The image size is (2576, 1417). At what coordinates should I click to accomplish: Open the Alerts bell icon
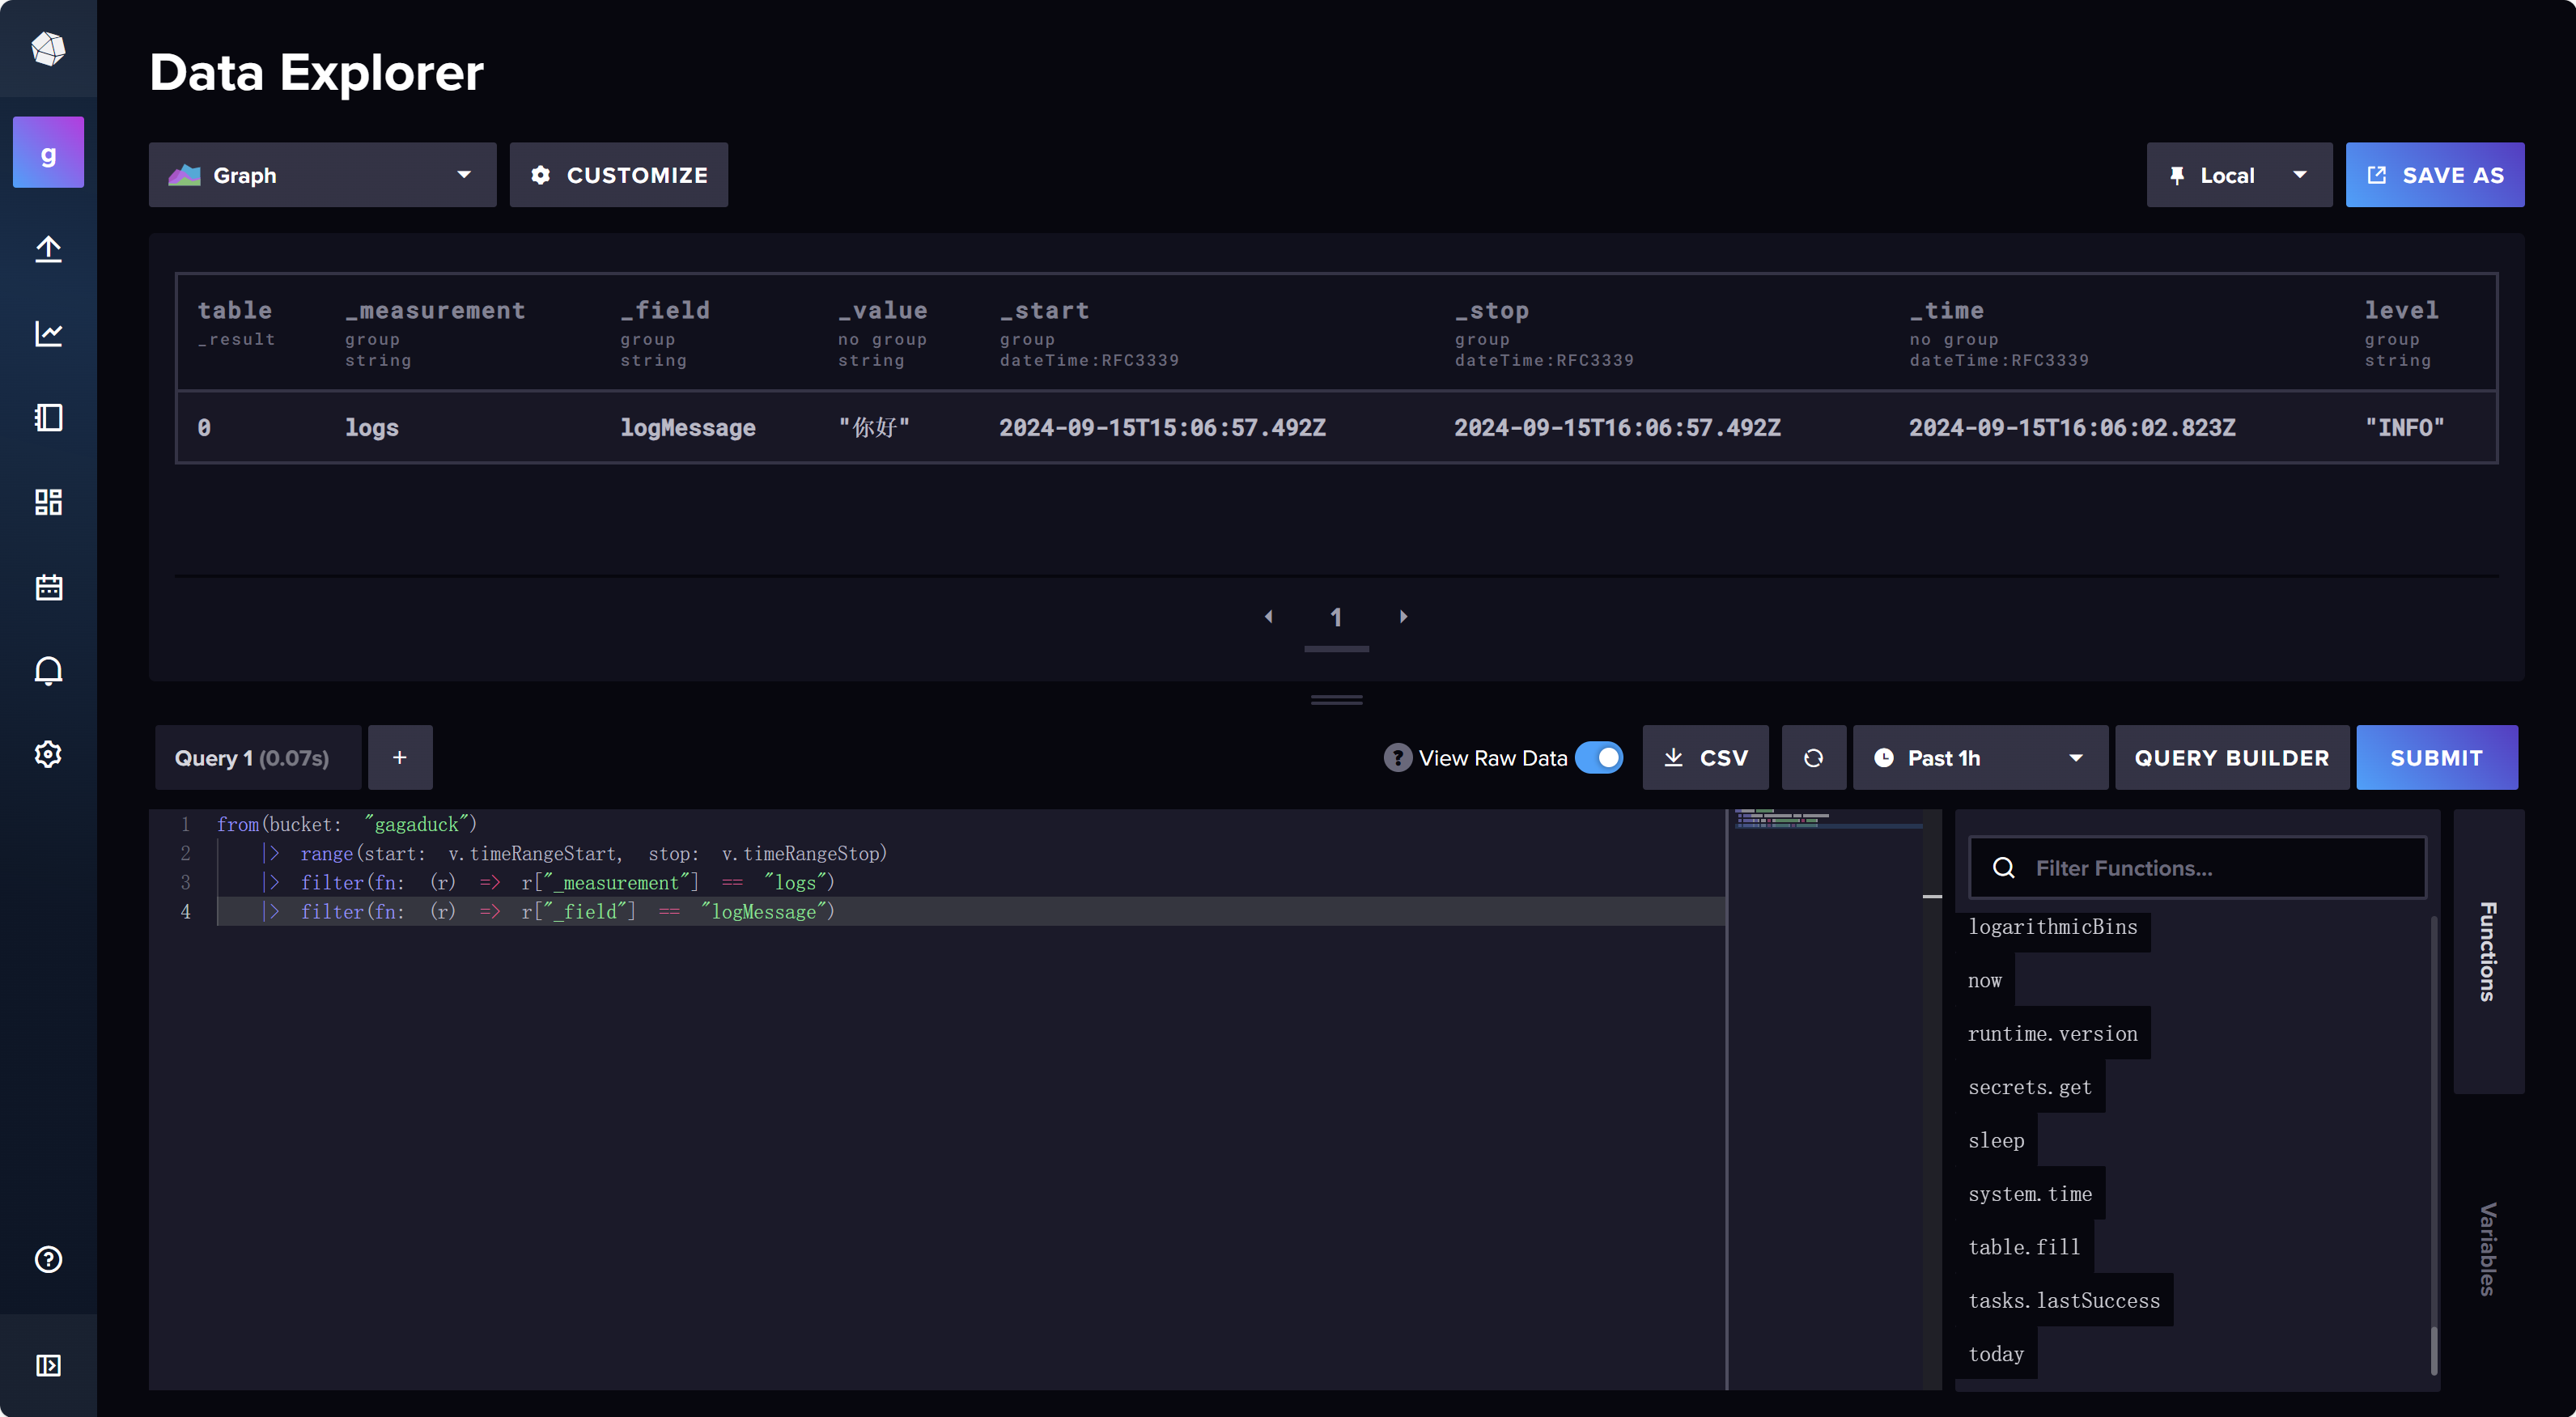tap(48, 670)
